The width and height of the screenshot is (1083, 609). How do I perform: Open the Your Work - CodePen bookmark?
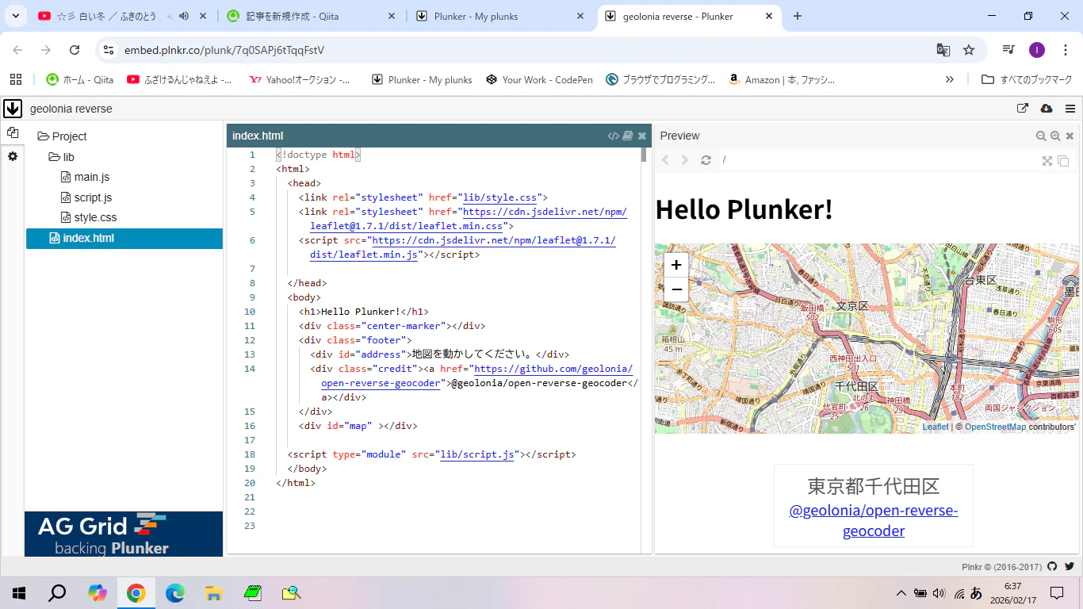[539, 79]
